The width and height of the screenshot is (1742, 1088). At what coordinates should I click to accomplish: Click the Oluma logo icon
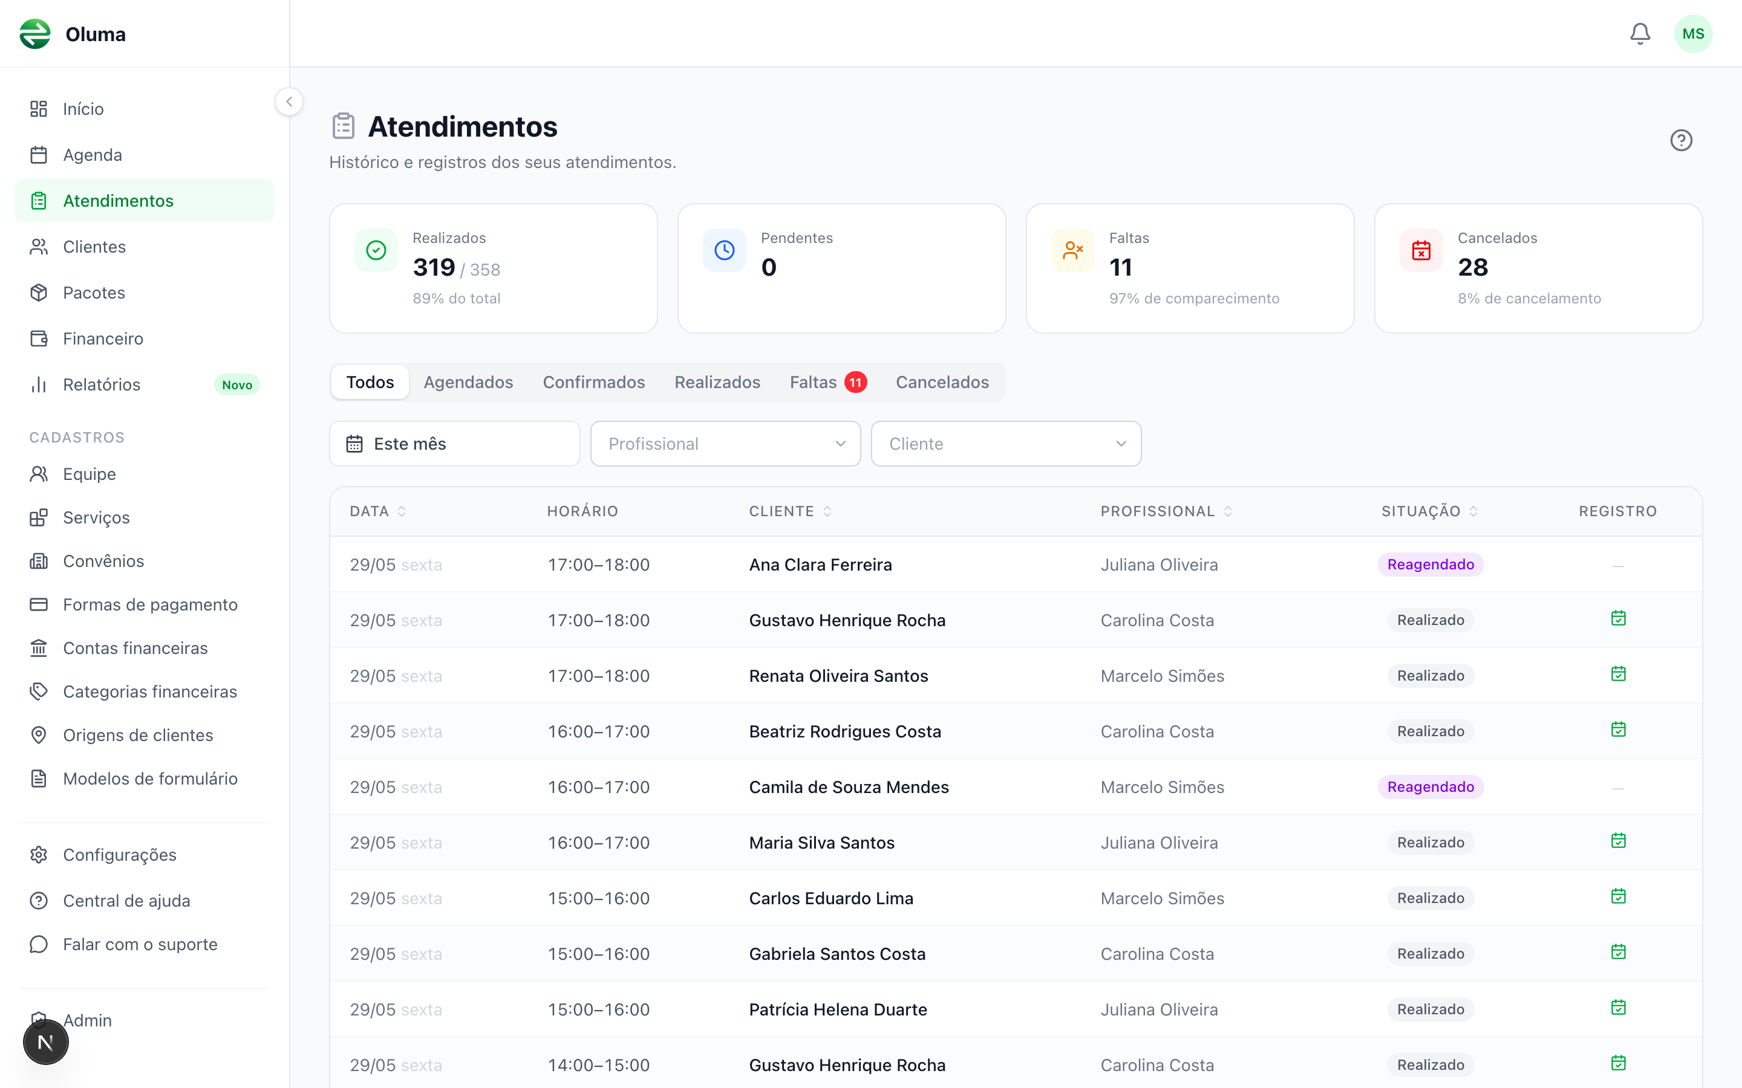[x=34, y=34]
